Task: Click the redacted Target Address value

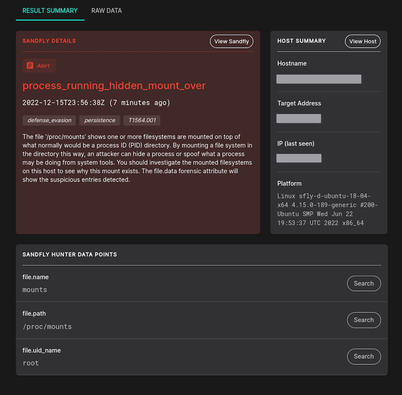Action: [298, 118]
